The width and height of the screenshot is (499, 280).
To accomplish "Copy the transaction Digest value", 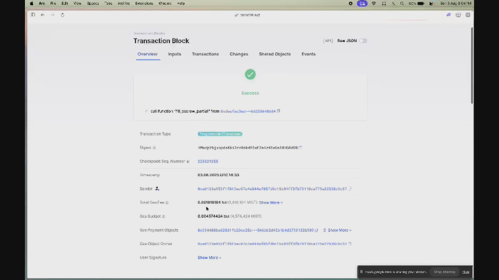I will (300, 148).
